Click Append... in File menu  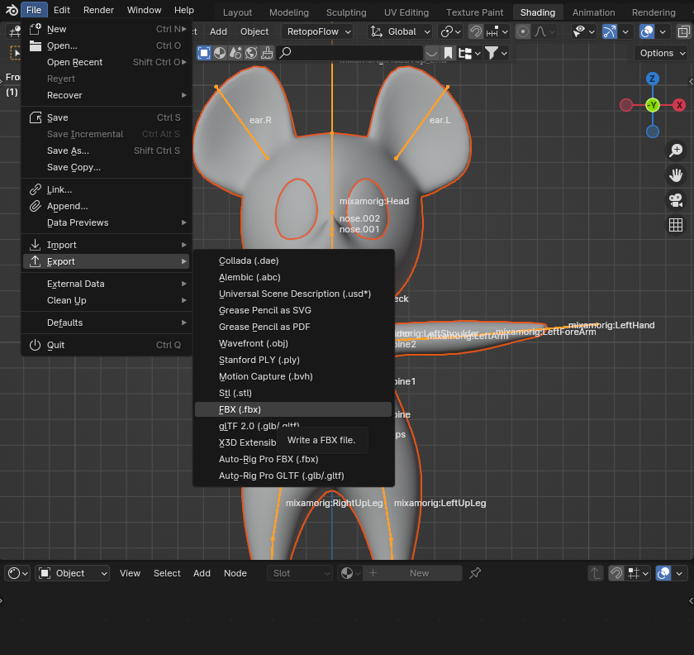pos(107,206)
